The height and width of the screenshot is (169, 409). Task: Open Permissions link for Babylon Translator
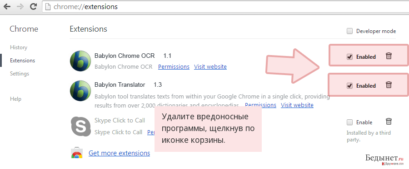(260, 105)
